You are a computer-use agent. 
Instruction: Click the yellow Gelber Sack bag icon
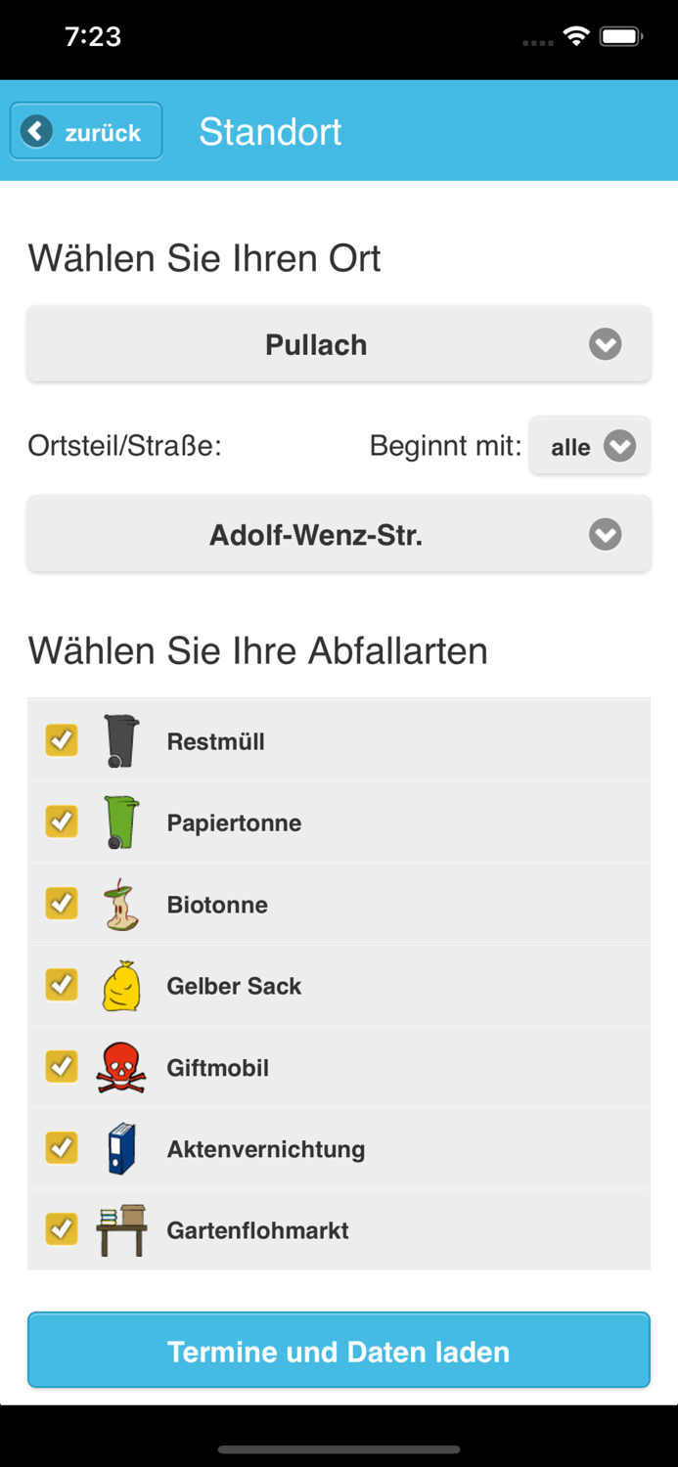(x=120, y=985)
